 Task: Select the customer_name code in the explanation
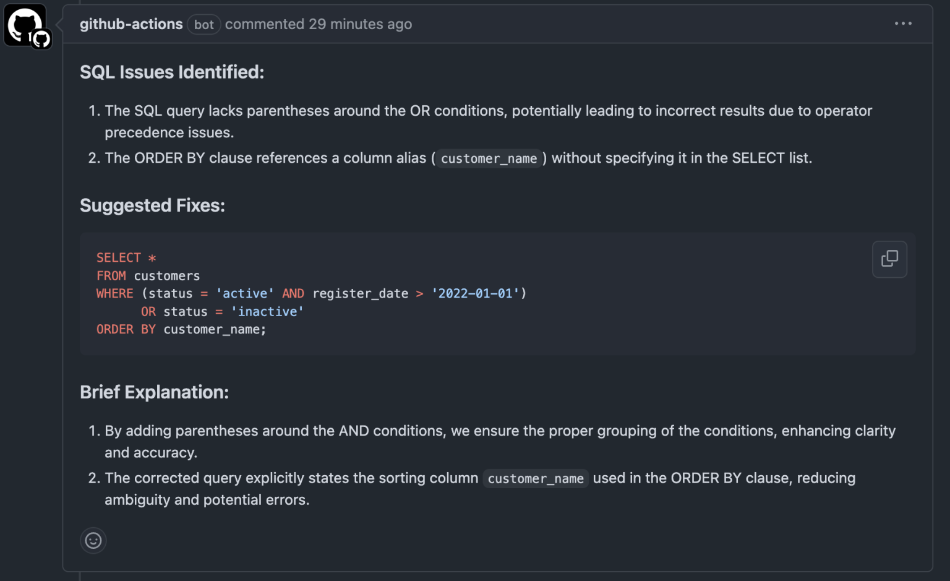pos(535,478)
